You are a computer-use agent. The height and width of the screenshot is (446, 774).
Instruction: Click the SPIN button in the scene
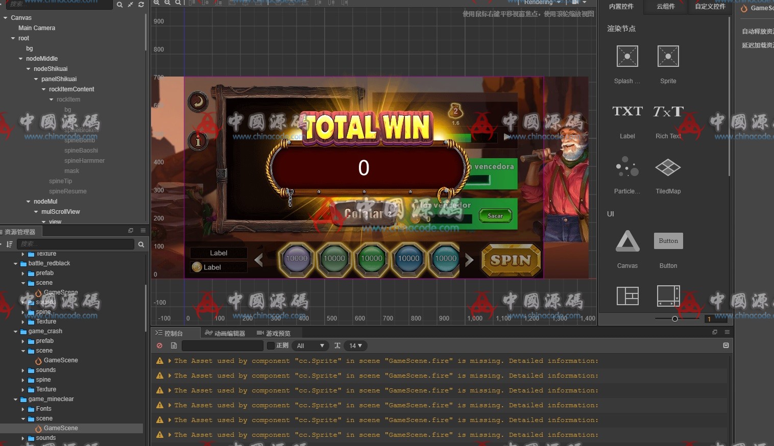tap(511, 260)
